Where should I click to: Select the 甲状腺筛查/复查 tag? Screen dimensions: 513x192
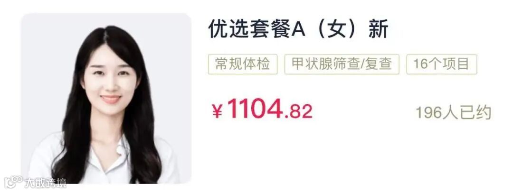pos(342,64)
